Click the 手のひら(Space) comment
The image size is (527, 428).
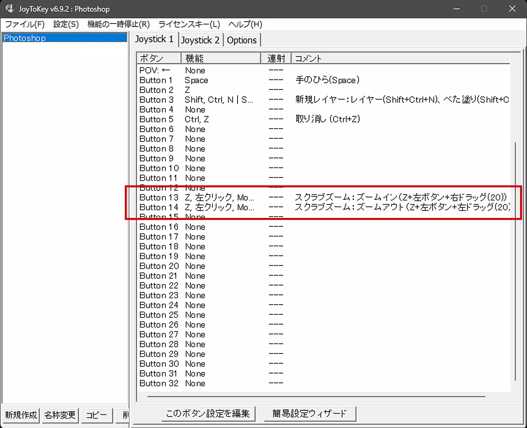tap(327, 80)
